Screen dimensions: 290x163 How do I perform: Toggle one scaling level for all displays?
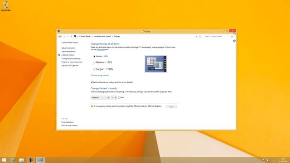pos(92,82)
